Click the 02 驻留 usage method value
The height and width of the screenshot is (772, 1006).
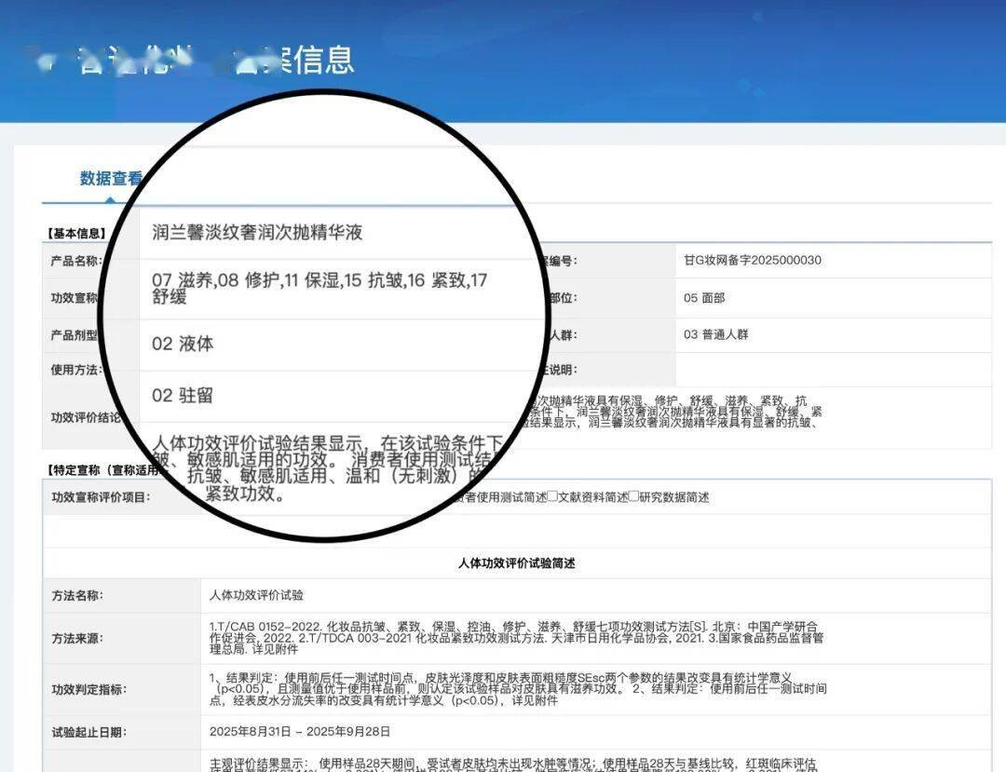pos(183,395)
